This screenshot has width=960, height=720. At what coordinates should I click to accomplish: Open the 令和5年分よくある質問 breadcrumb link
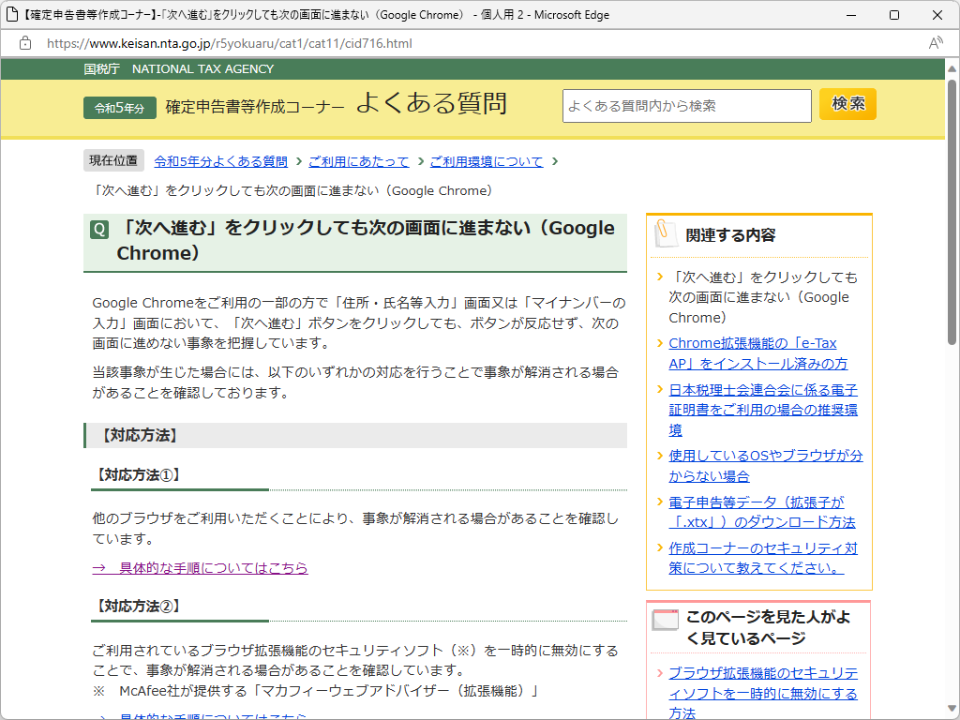220,160
